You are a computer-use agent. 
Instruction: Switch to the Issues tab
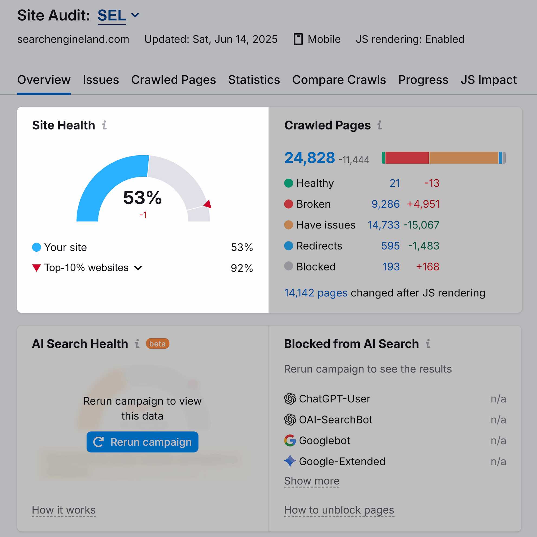pyautogui.click(x=101, y=80)
